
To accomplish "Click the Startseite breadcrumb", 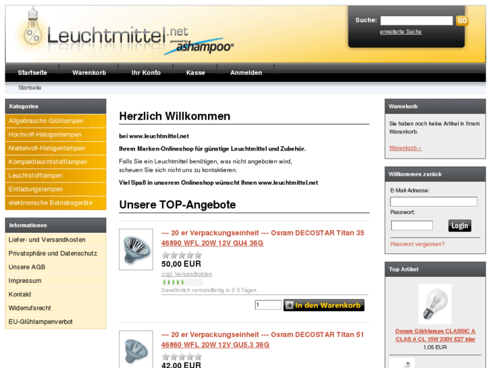I will pyautogui.click(x=30, y=88).
